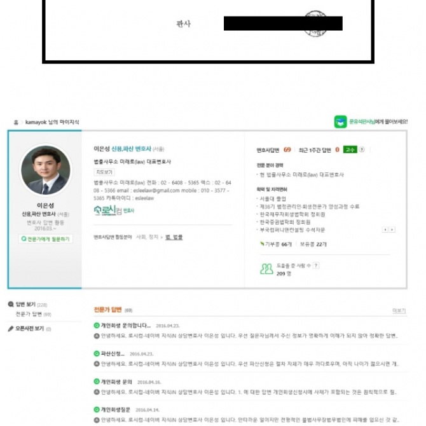Click the question mark beside 고수 badge
The height and width of the screenshot is (426, 426).
pyautogui.click(x=362, y=149)
